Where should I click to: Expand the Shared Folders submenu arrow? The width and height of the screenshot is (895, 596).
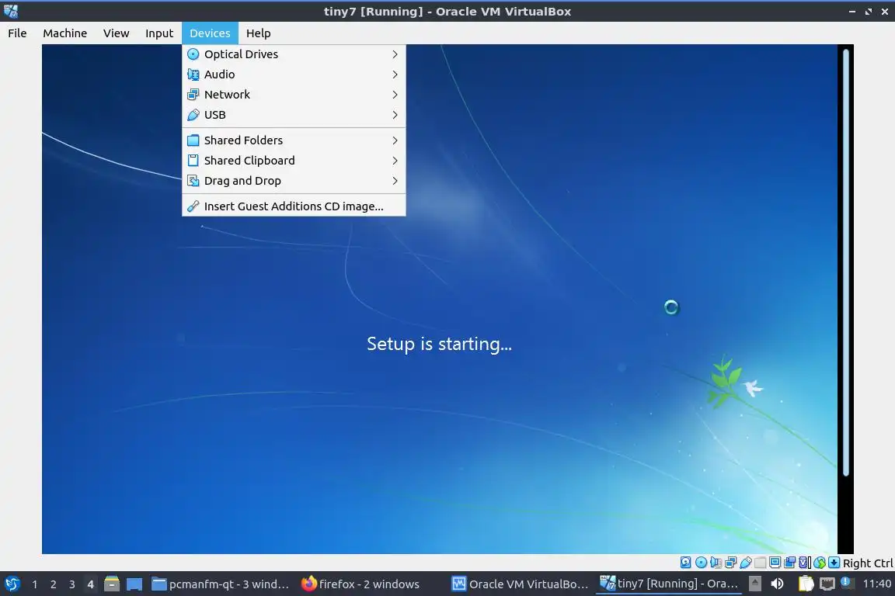click(395, 140)
